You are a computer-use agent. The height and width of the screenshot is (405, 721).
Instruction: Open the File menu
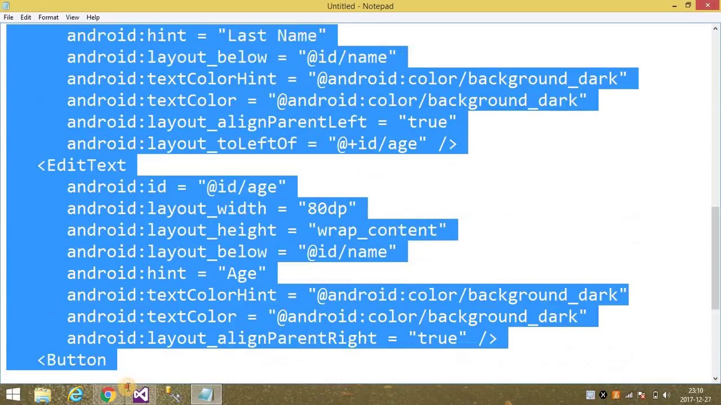tap(8, 17)
